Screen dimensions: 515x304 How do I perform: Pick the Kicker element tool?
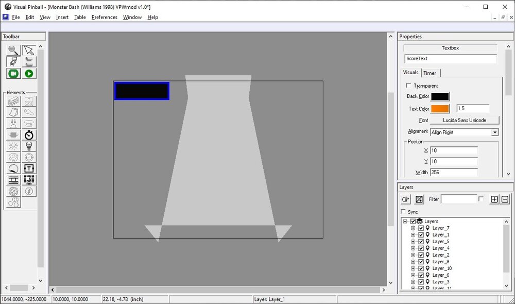pos(13,157)
